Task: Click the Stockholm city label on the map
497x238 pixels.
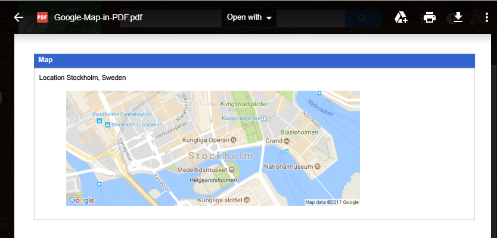Action: coord(221,156)
